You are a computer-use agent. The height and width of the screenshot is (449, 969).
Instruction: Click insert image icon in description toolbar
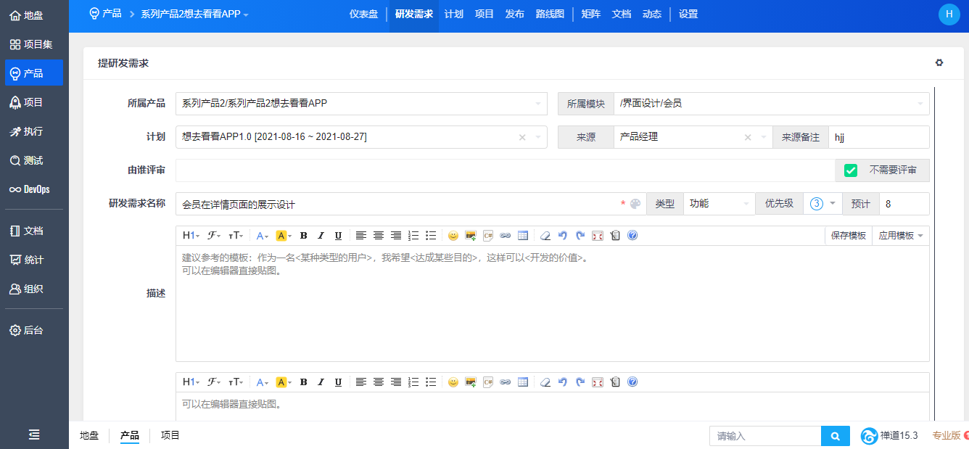tap(471, 236)
